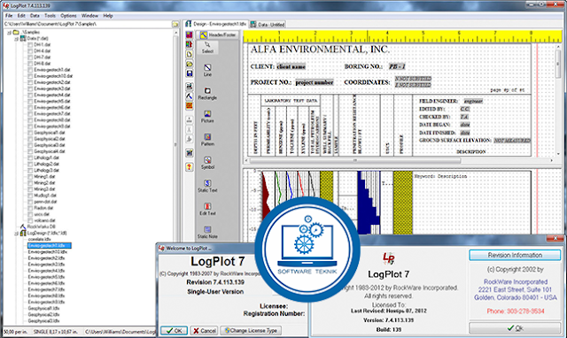This screenshot has height=338, width=567.
Task: Collapse the Data (*.dat) tree branch
Action: pyautogui.click(x=16, y=39)
